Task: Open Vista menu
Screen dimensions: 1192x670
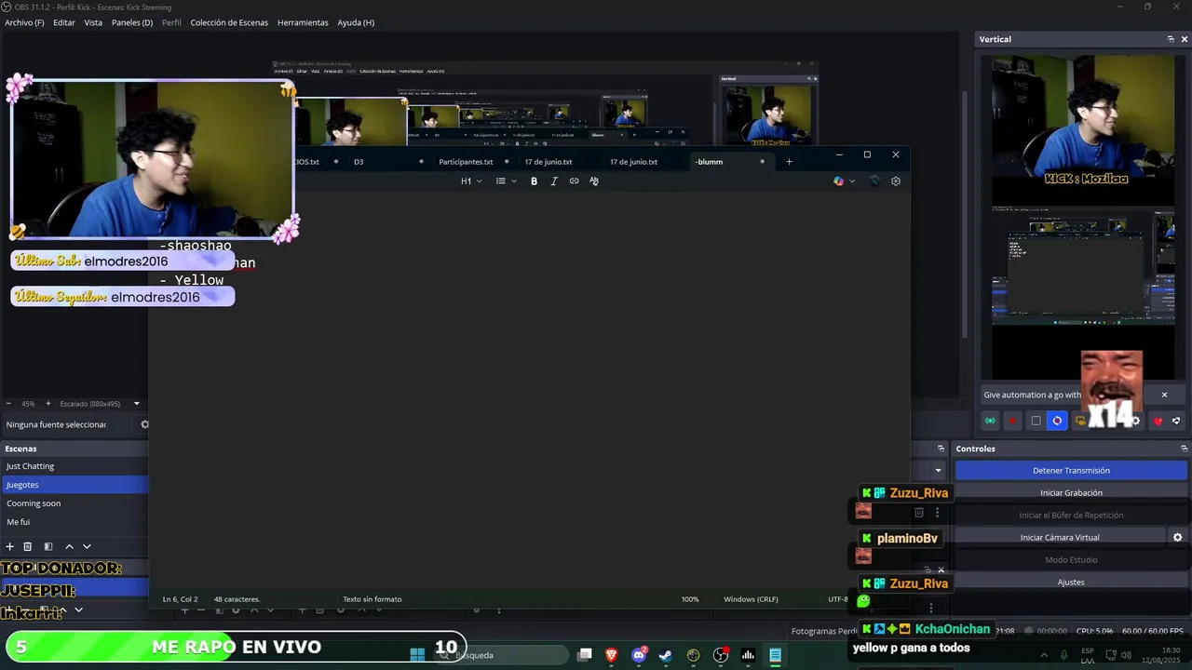Action: (93, 22)
